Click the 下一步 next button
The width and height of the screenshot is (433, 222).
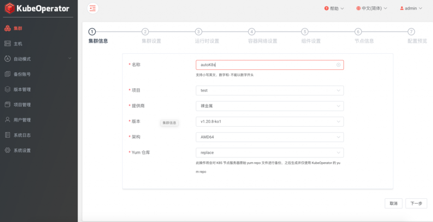coord(416,203)
